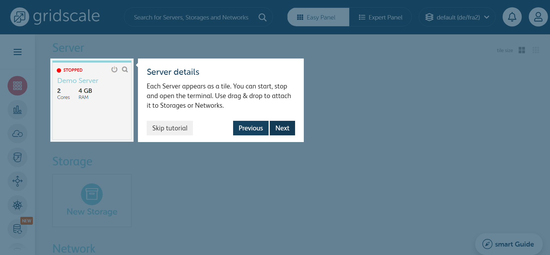Open the cloud sidebar icon

point(17,134)
